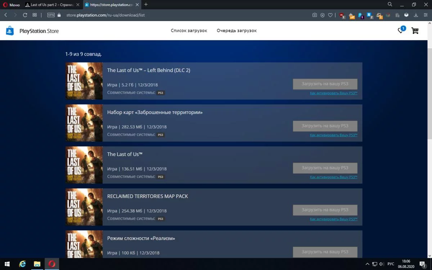This screenshot has height=270, width=432.
Task: Open PS3 activation link under 136.51 Мб item
Action: pos(333,177)
